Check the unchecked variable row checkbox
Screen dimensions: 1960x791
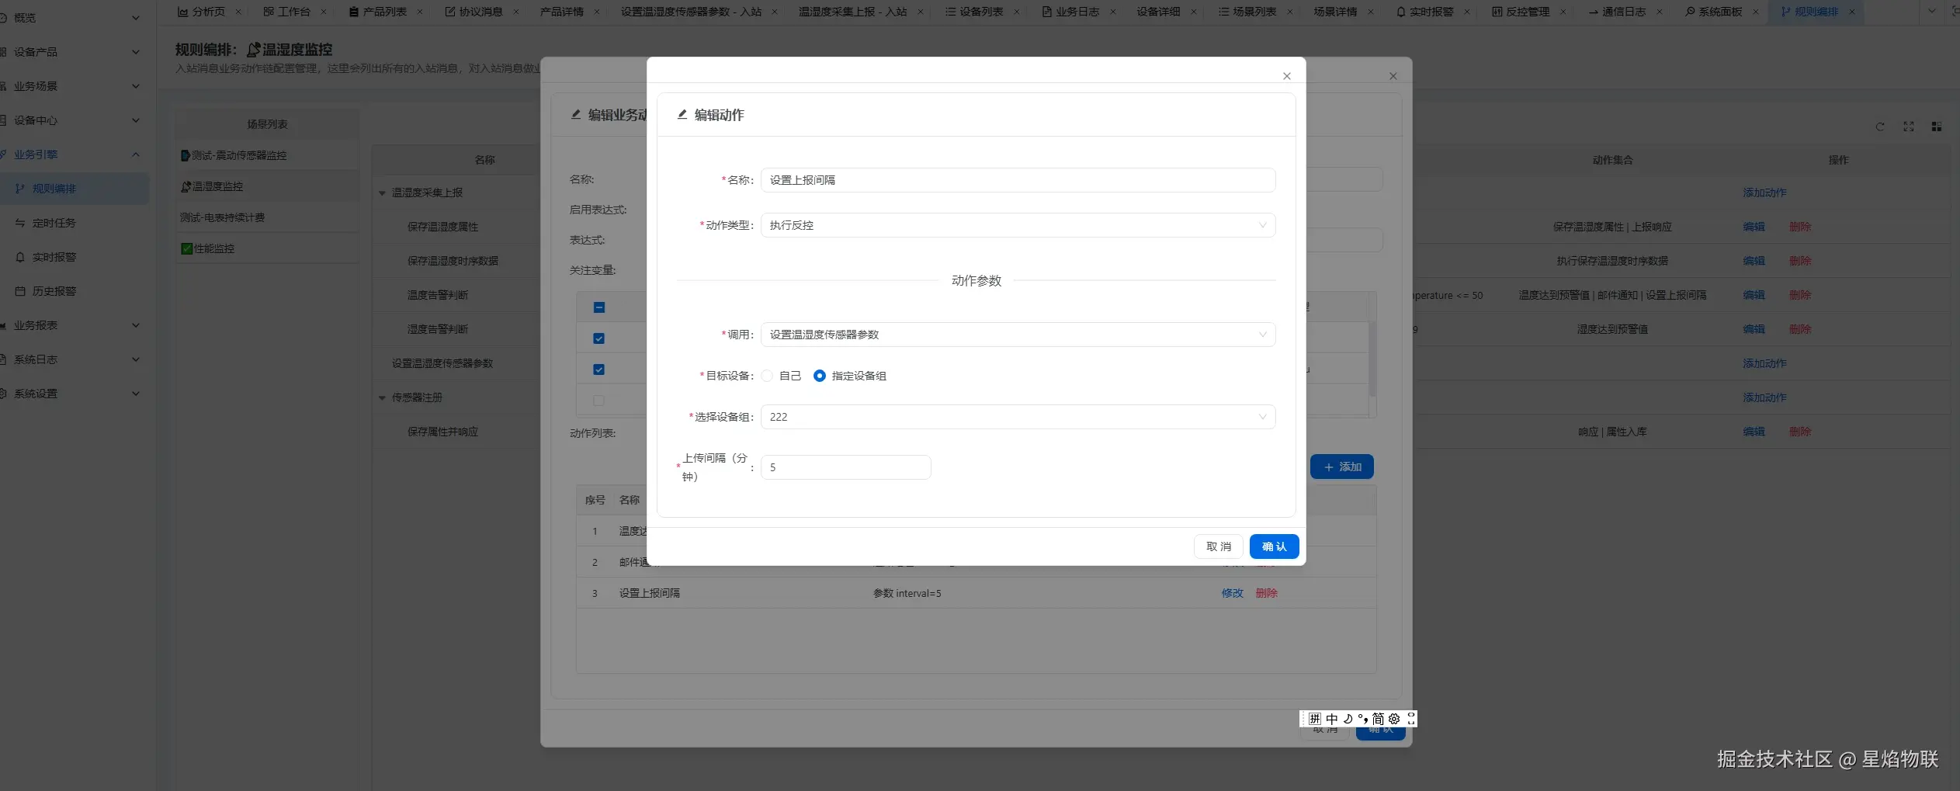598,401
